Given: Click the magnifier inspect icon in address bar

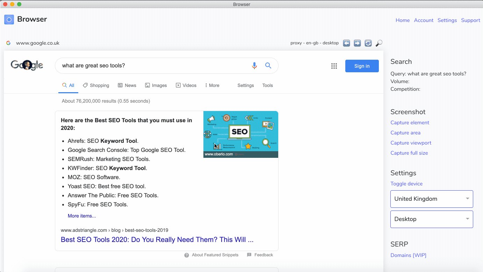Looking at the screenshot, I should coord(379,43).
